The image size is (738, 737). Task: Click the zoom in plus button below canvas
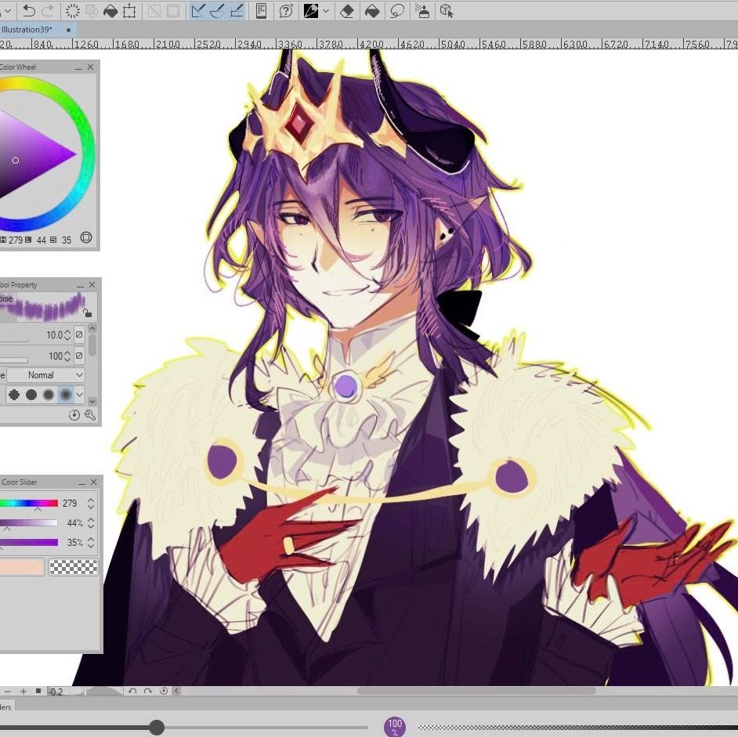pos(23,692)
